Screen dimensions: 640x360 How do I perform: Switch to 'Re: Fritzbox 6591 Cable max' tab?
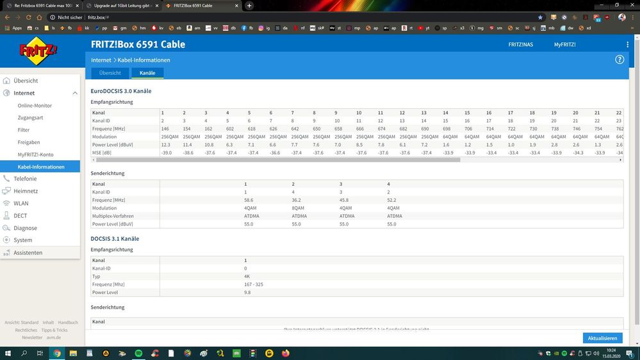[43, 6]
